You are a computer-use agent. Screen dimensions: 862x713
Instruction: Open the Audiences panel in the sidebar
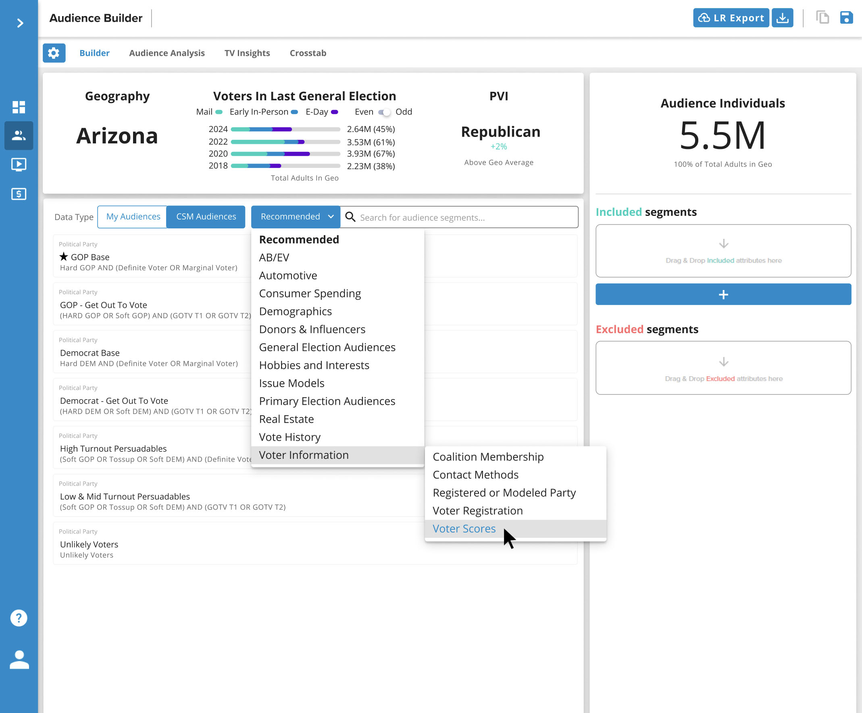(19, 136)
